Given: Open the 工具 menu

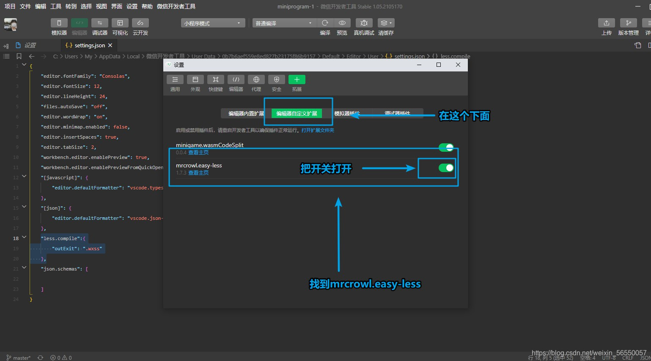Looking at the screenshot, I should [56, 6].
